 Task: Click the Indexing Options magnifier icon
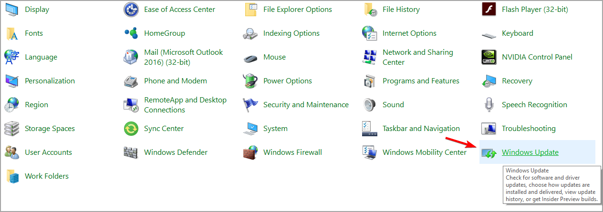coord(250,33)
